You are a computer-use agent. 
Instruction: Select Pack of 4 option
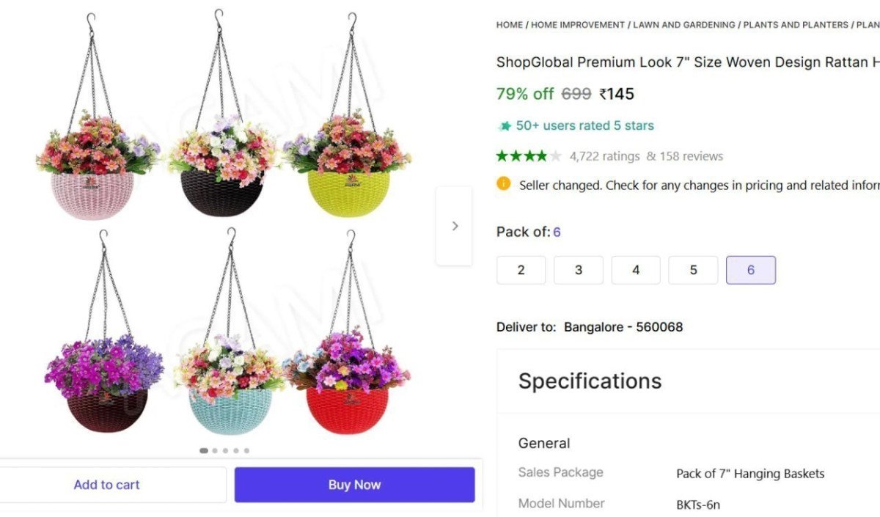[x=635, y=270]
